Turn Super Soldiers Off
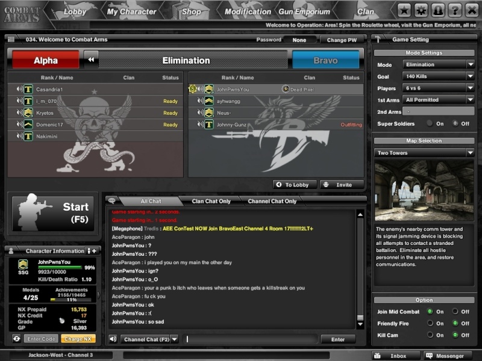 pos(455,123)
